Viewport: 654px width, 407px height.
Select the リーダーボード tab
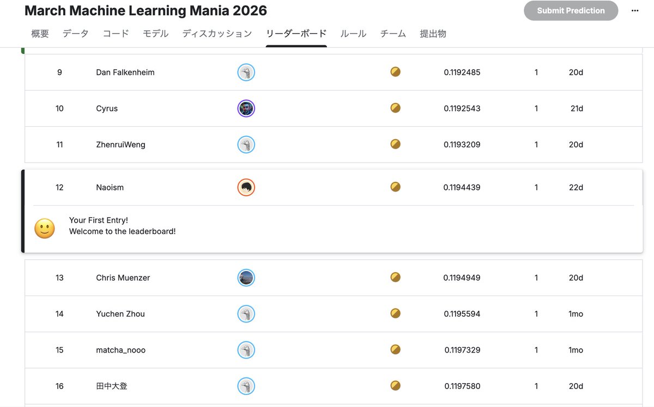click(x=296, y=34)
